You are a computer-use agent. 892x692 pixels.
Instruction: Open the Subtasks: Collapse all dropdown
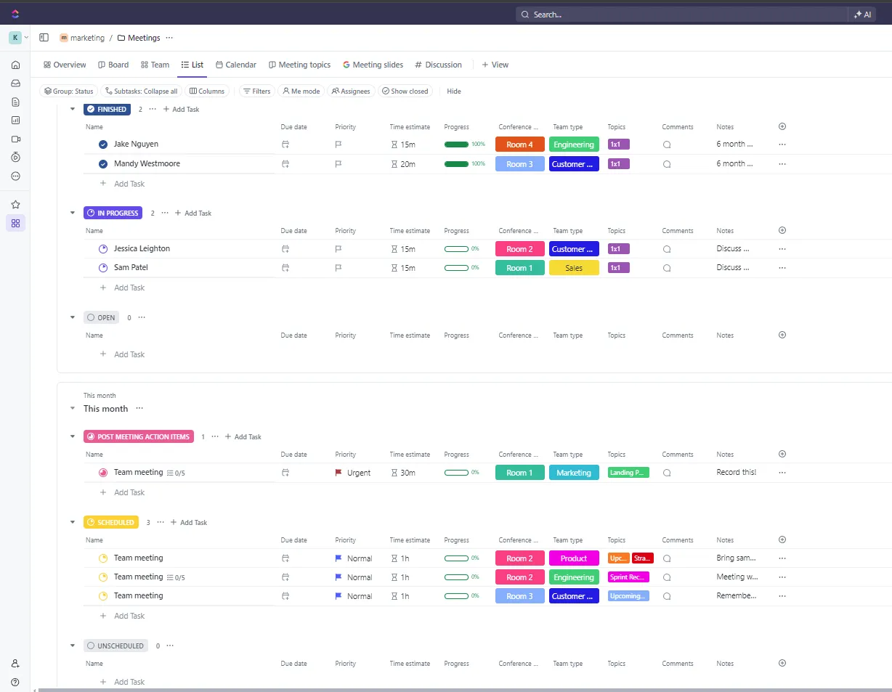(x=141, y=91)
